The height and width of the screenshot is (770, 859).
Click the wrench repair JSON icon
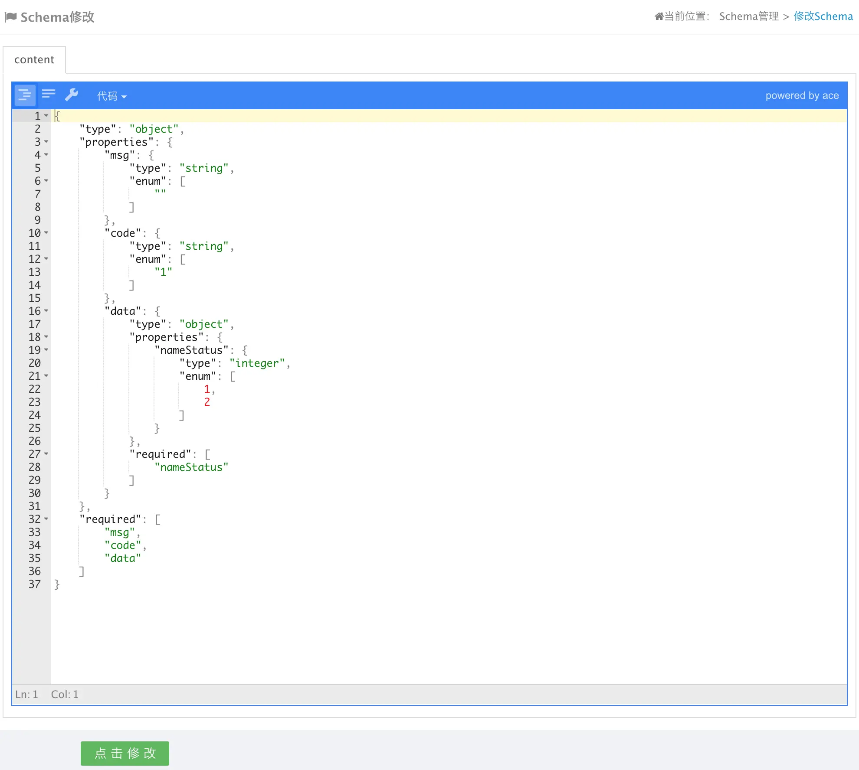coord(72,95)
